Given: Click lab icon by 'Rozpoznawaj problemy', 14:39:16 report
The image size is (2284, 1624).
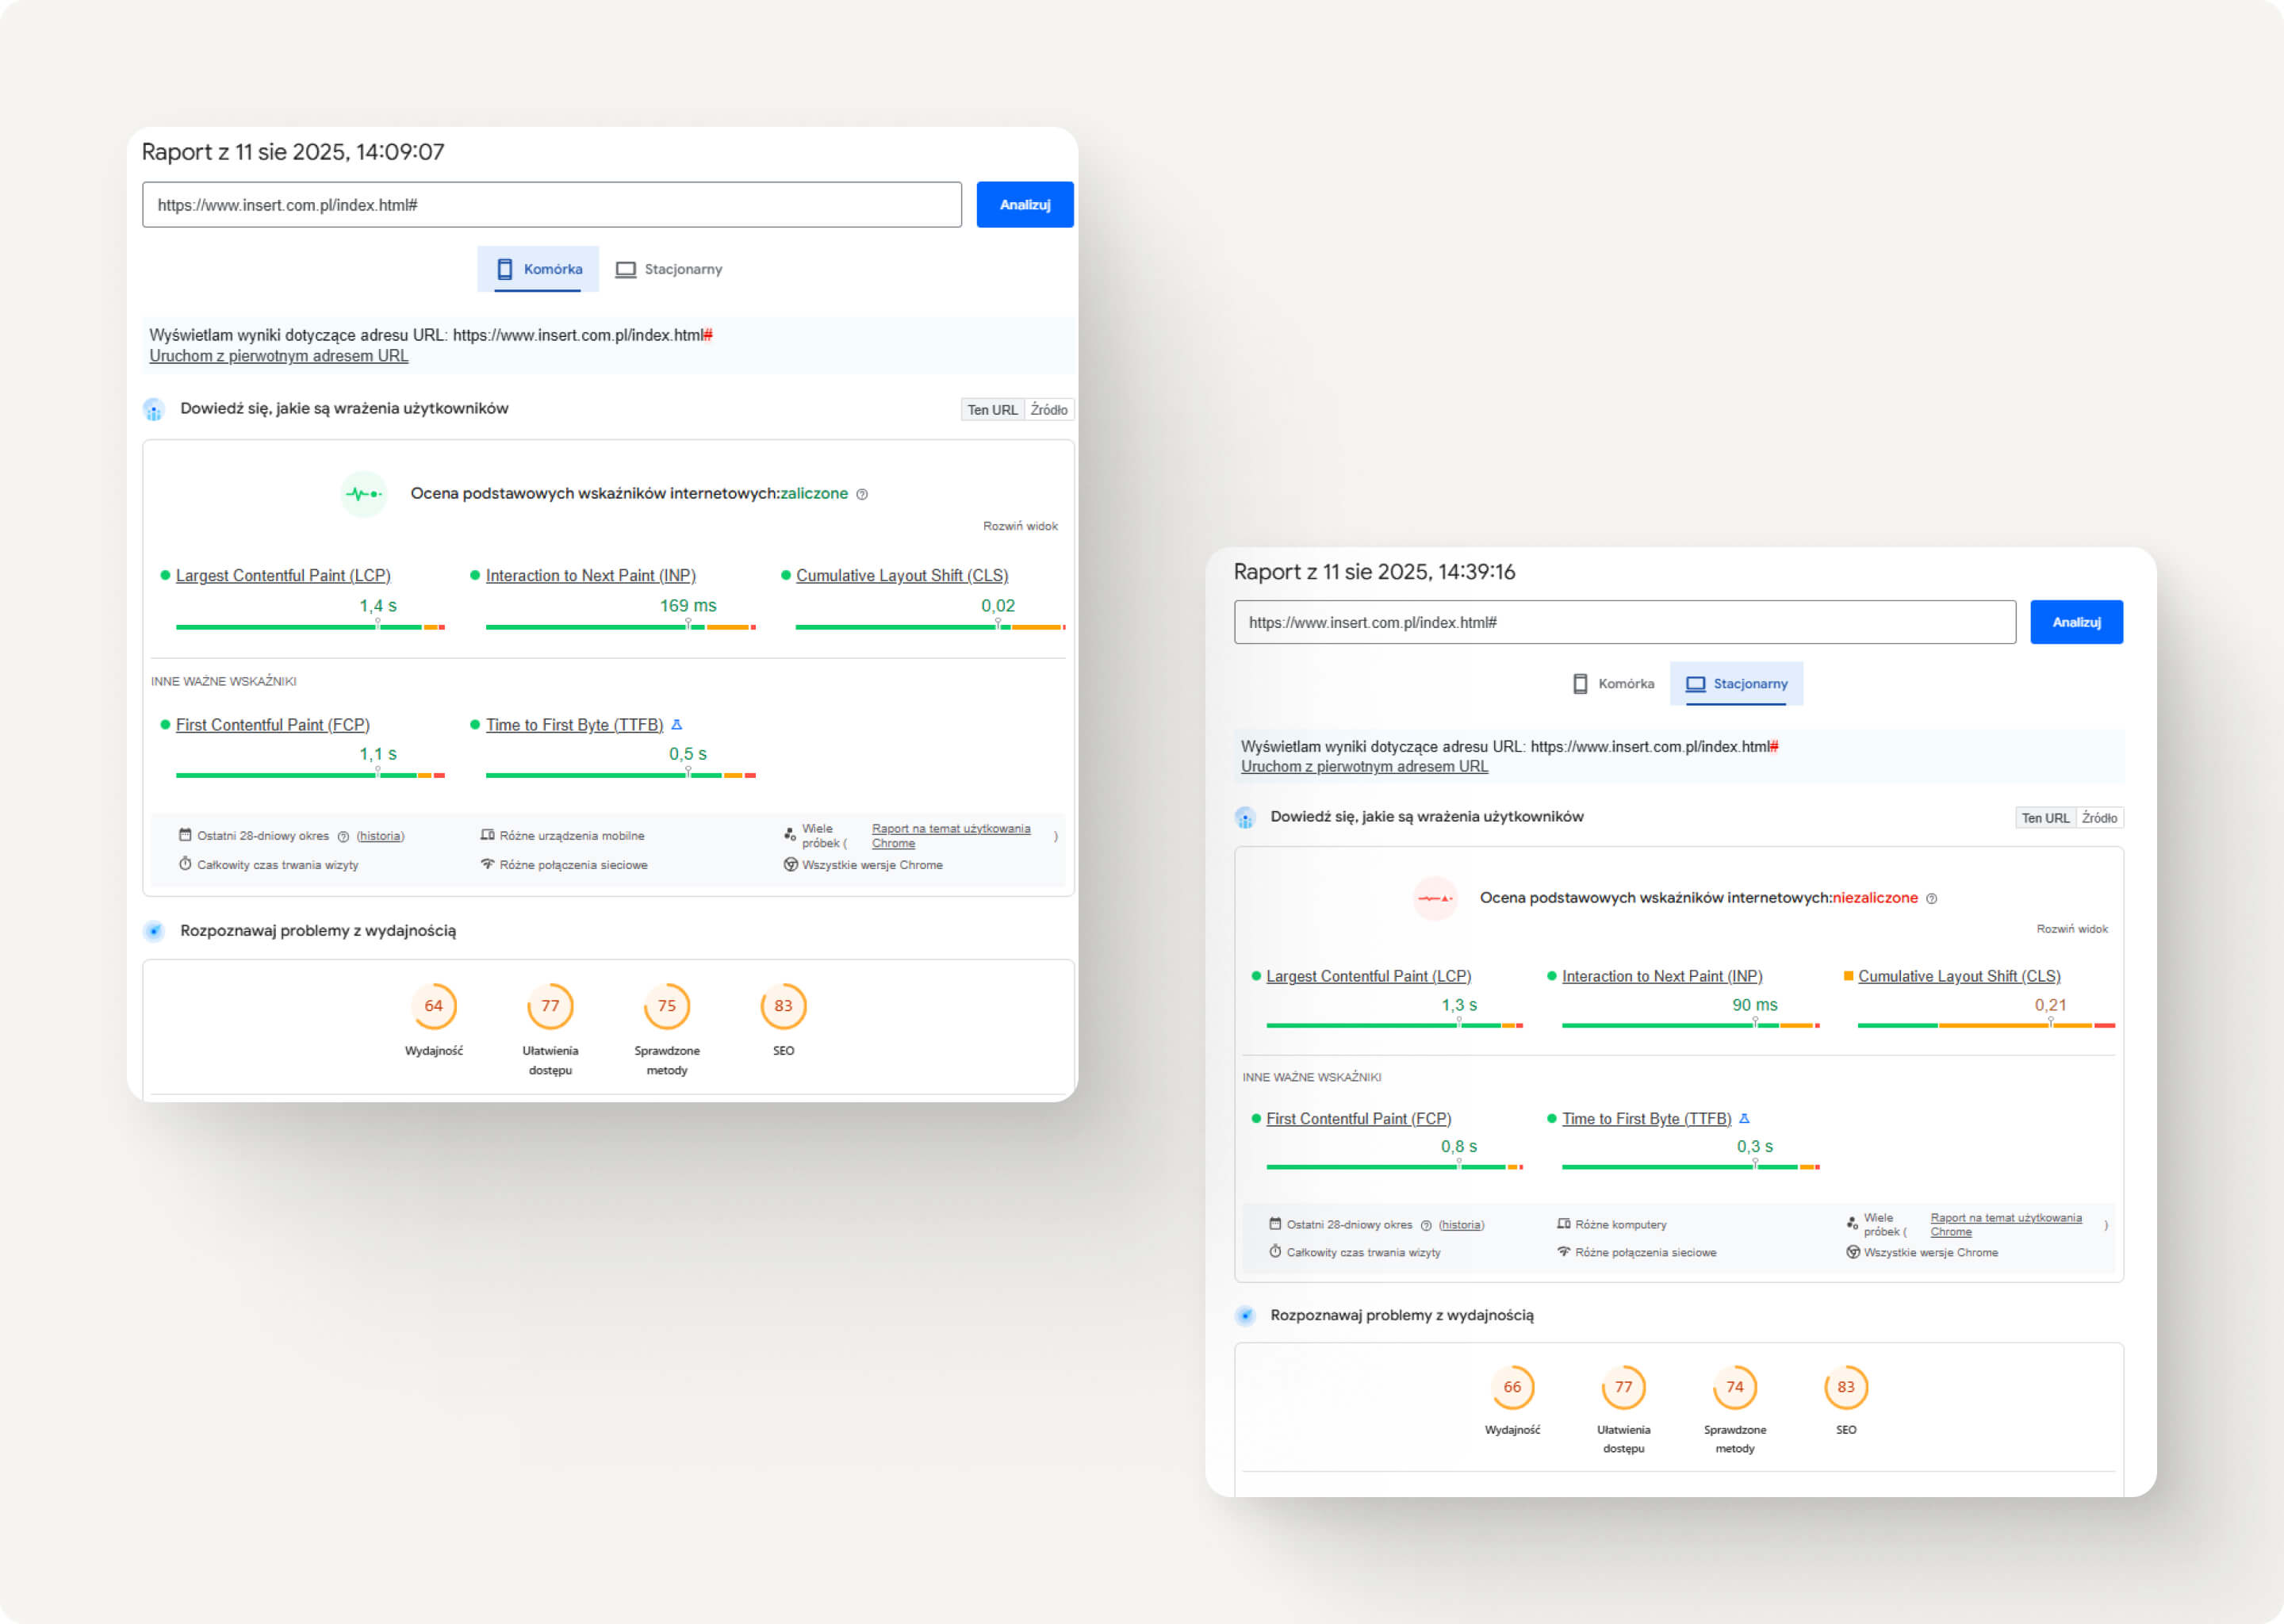Looking at the screenshot, I should 1245,1316.
